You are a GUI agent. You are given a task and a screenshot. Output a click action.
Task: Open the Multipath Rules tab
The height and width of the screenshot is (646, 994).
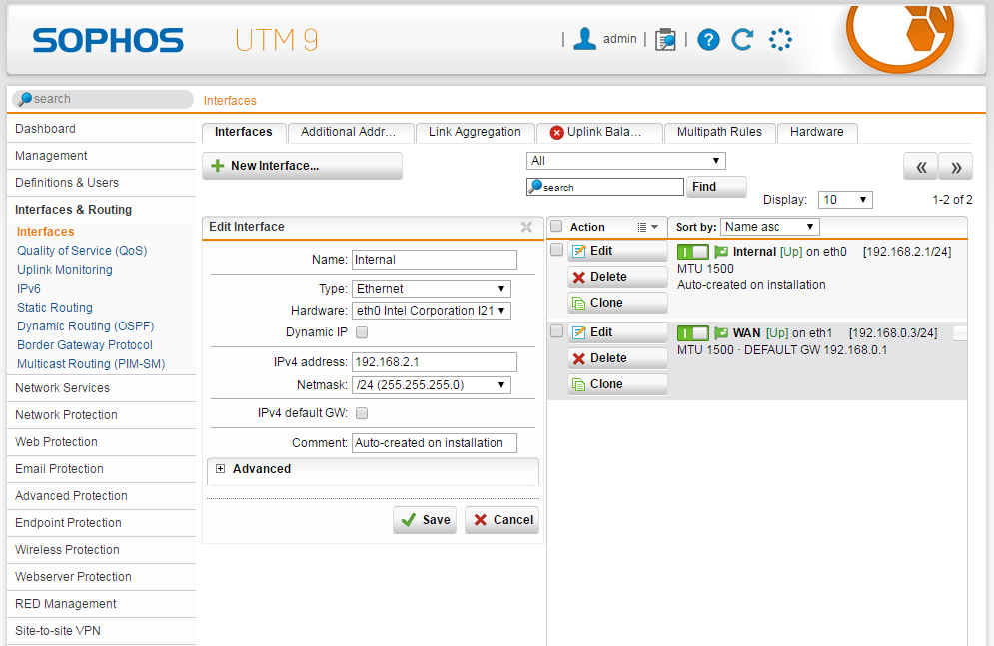pos(719,132)
